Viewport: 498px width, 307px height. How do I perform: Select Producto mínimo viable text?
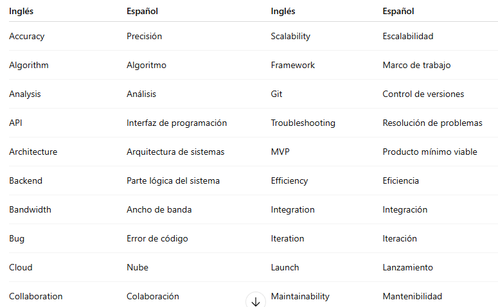coord(430,152)
